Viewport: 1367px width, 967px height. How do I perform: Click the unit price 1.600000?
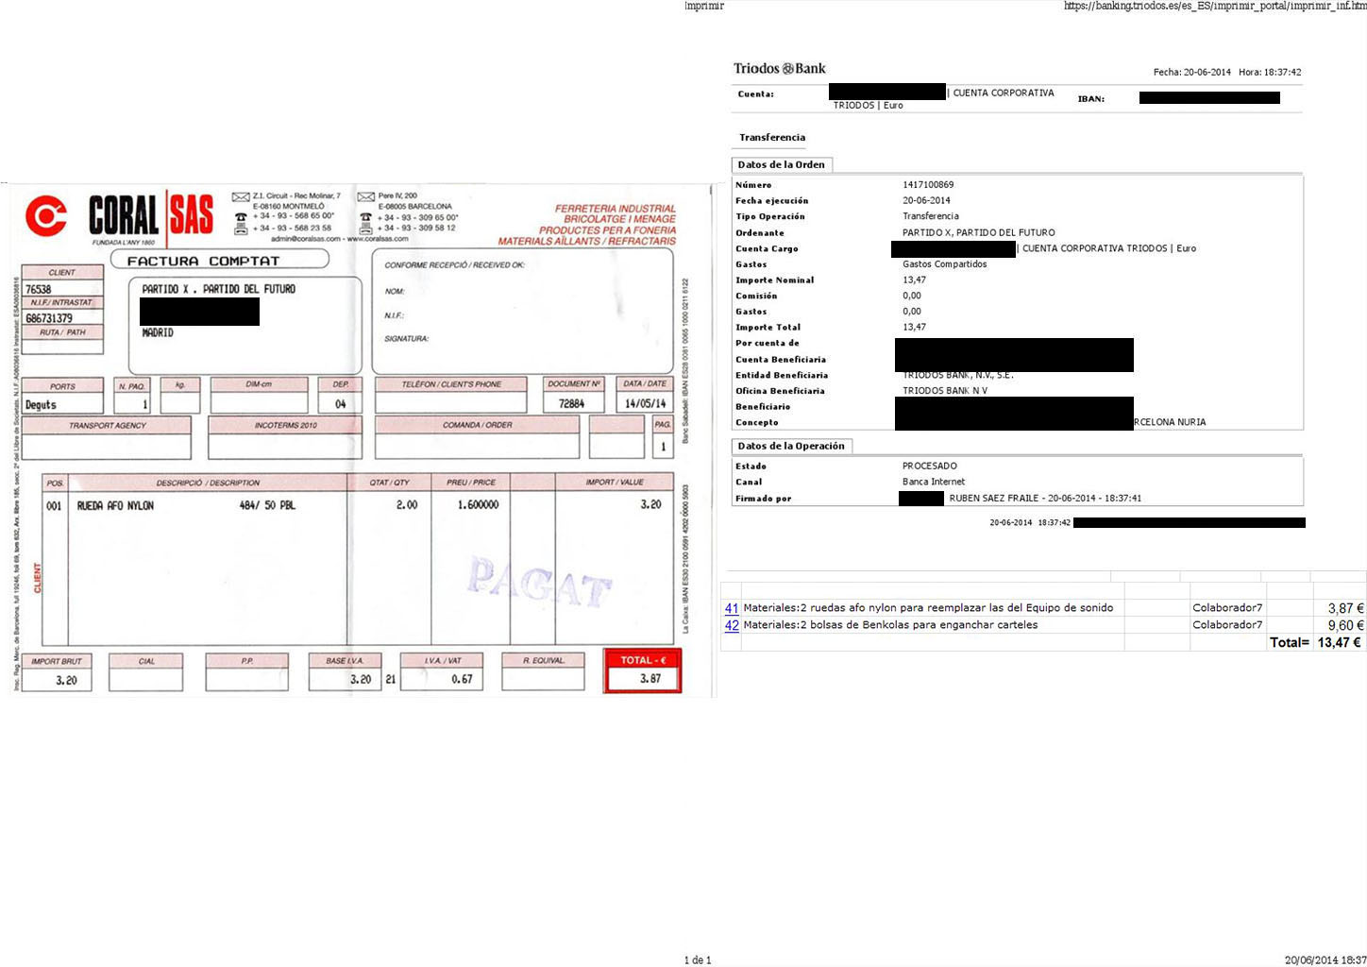[x=478, y=505]
